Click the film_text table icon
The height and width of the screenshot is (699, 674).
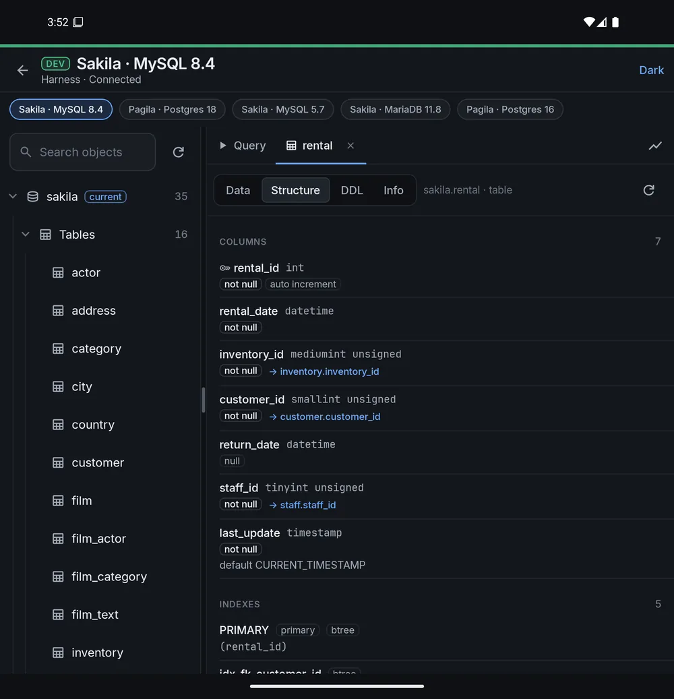[x=58, y=615]
